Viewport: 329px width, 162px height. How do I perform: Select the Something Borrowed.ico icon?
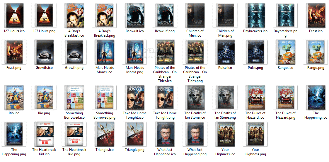point(74,97)
